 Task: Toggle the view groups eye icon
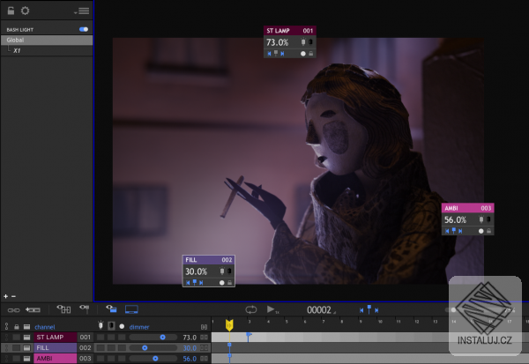[63, 308]
